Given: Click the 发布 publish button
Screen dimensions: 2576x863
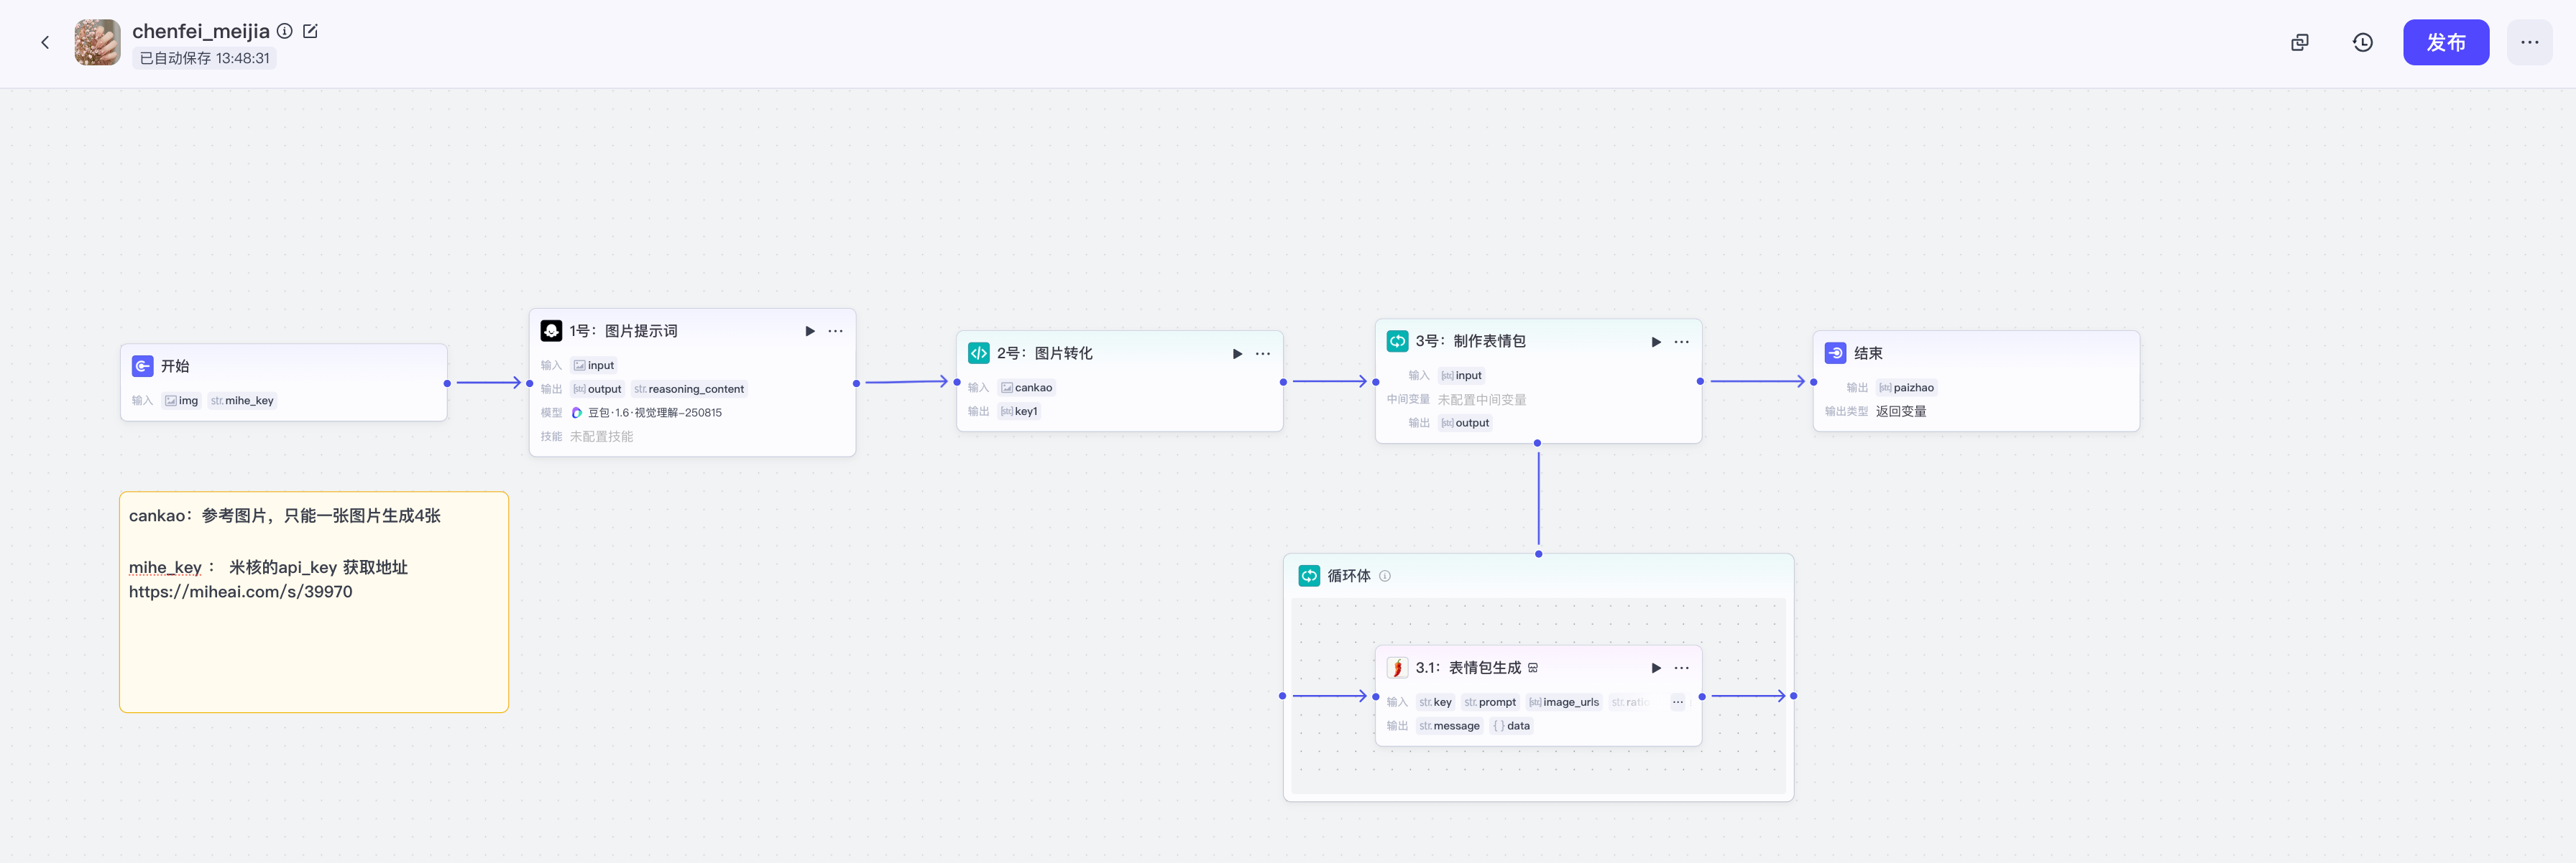Looking at the screenshot, I should coord(2445,42).
